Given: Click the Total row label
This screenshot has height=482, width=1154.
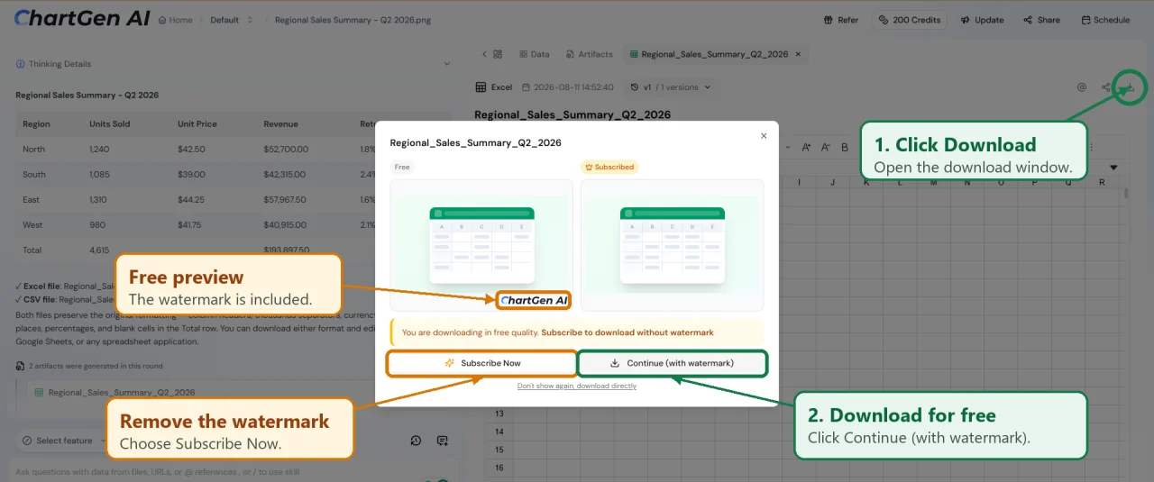Looking at the screenshot, I should pyautogui.click(x=32, y=250).
